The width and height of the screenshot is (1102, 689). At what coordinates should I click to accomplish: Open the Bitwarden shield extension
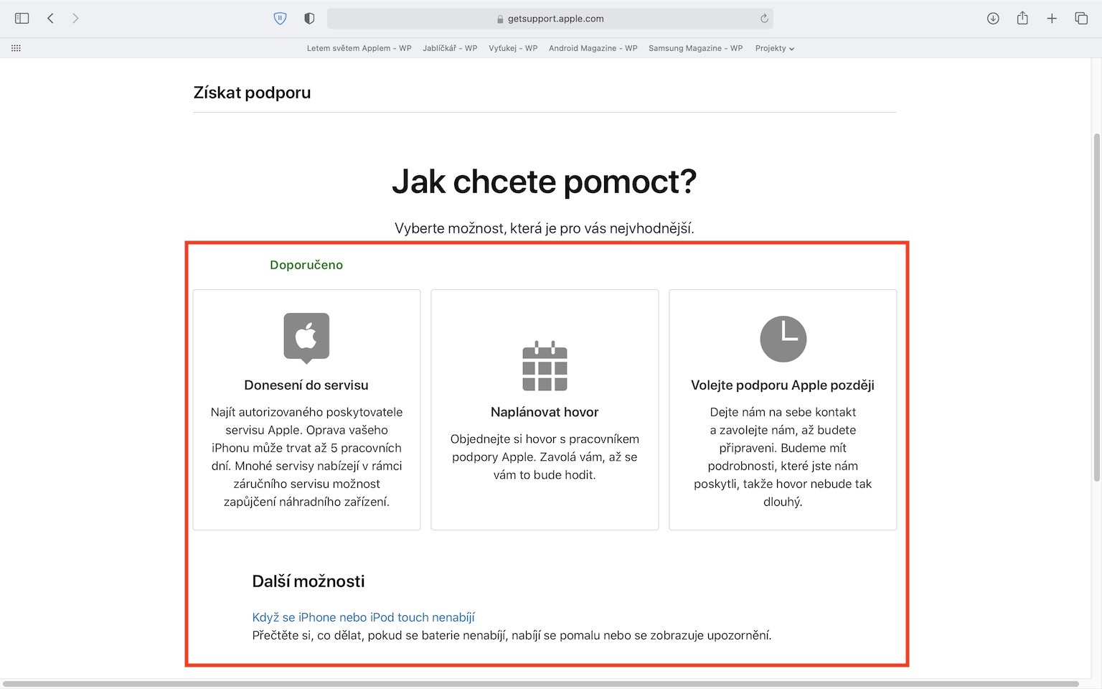point(281,19)
